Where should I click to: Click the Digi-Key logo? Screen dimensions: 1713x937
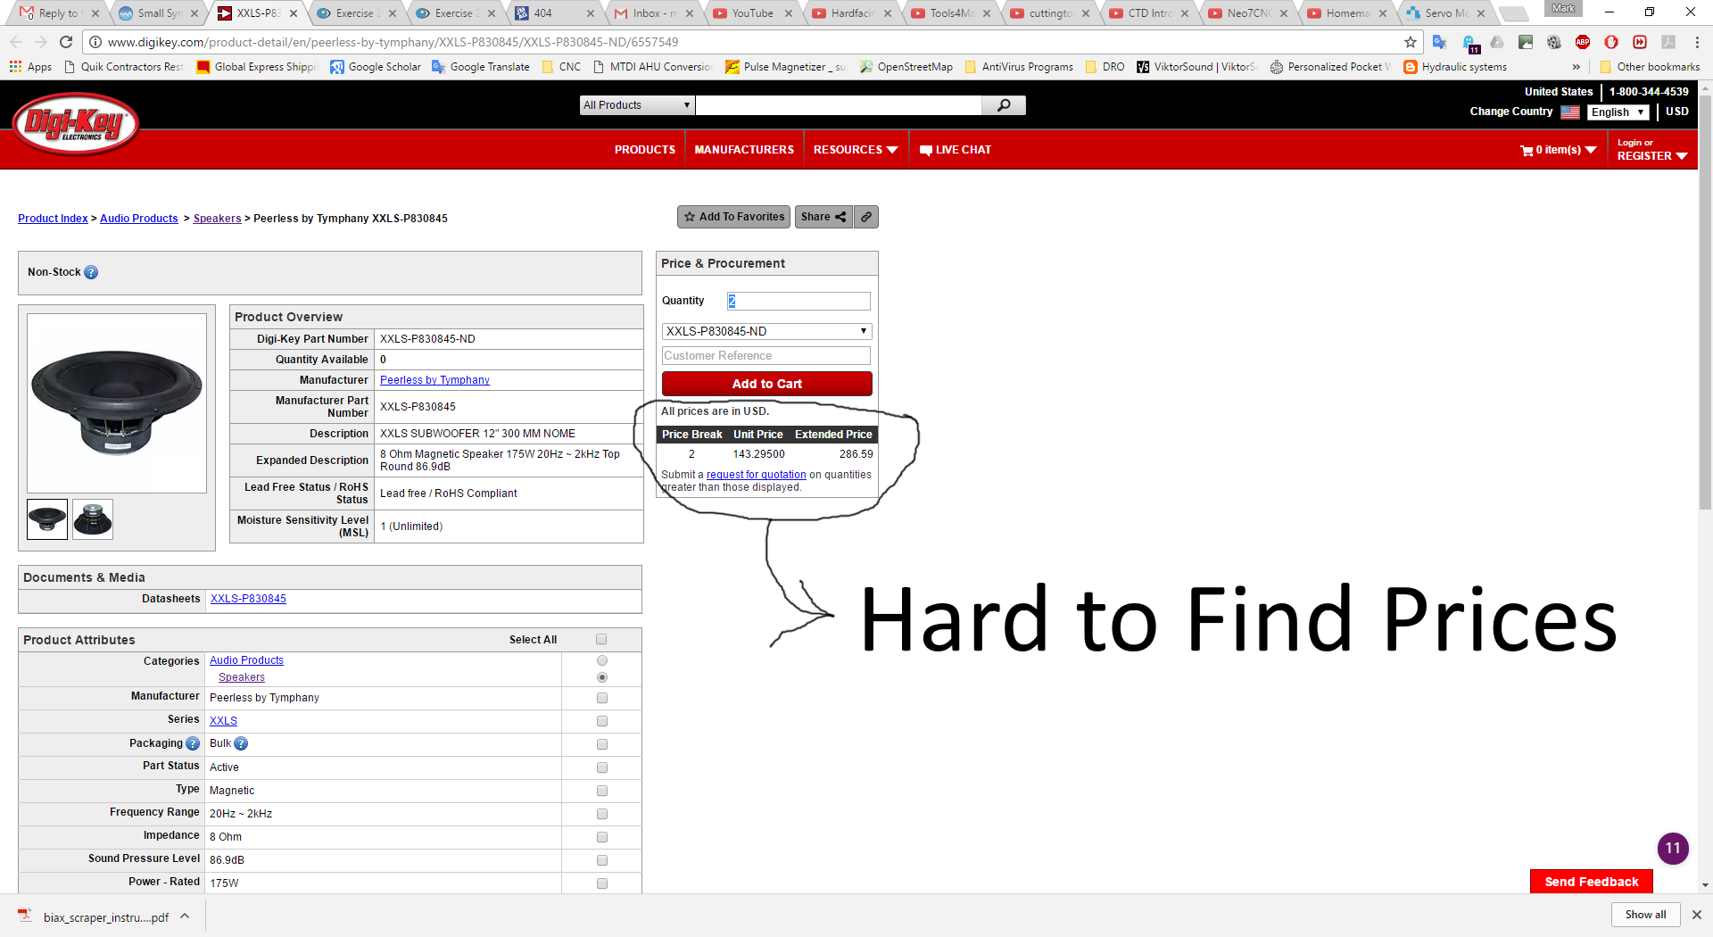click(76, 123)
